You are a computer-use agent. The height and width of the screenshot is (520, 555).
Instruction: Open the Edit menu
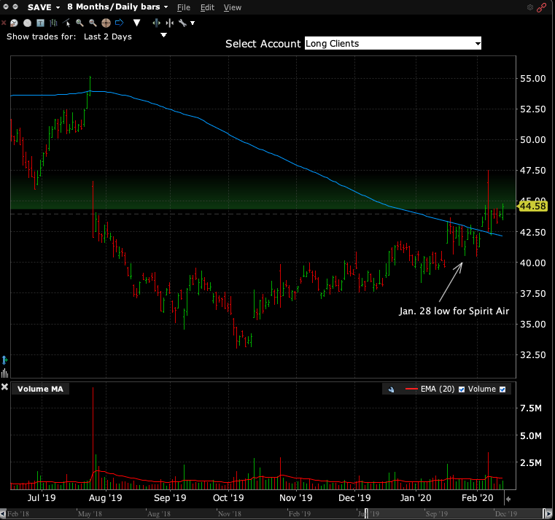[x=207, y=7]
